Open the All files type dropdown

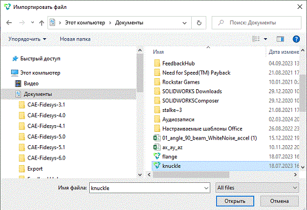[257, 188]
